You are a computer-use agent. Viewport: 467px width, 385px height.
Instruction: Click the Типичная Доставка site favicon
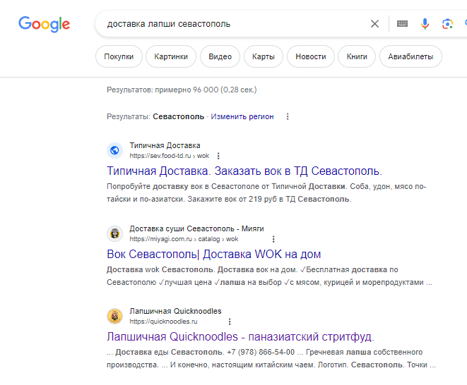click(x=114, y=150)
